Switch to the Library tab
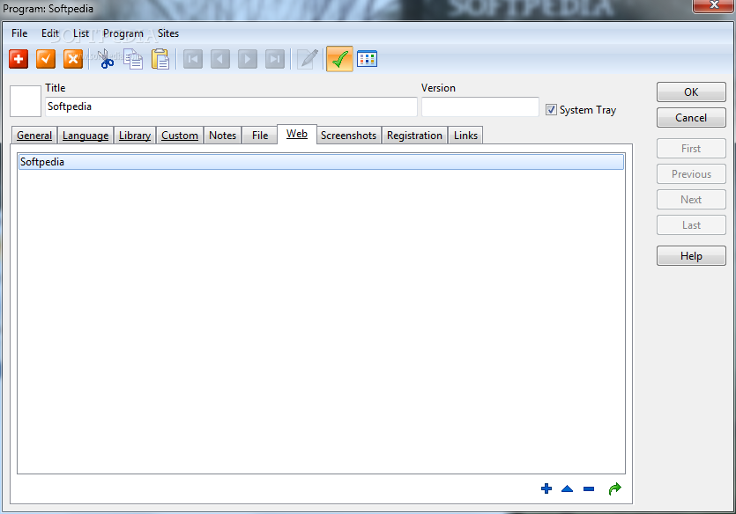The image size is (736, 514). coord(135,136)
